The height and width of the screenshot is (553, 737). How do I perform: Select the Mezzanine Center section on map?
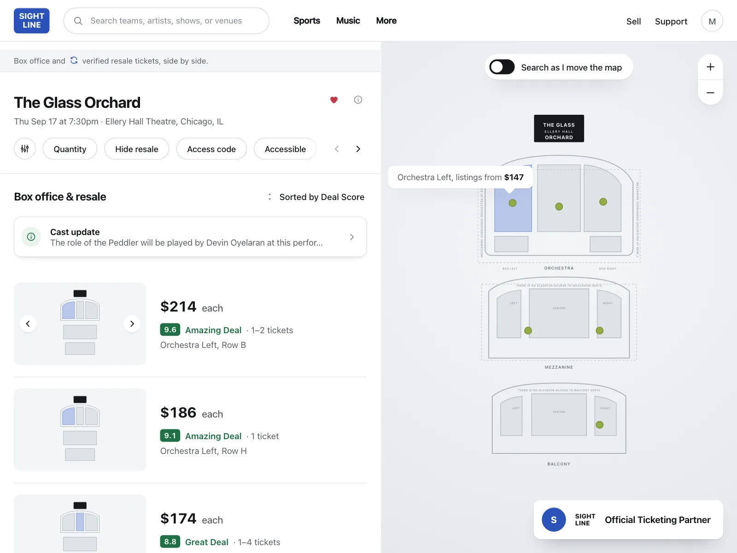click(x=559, y=313)
